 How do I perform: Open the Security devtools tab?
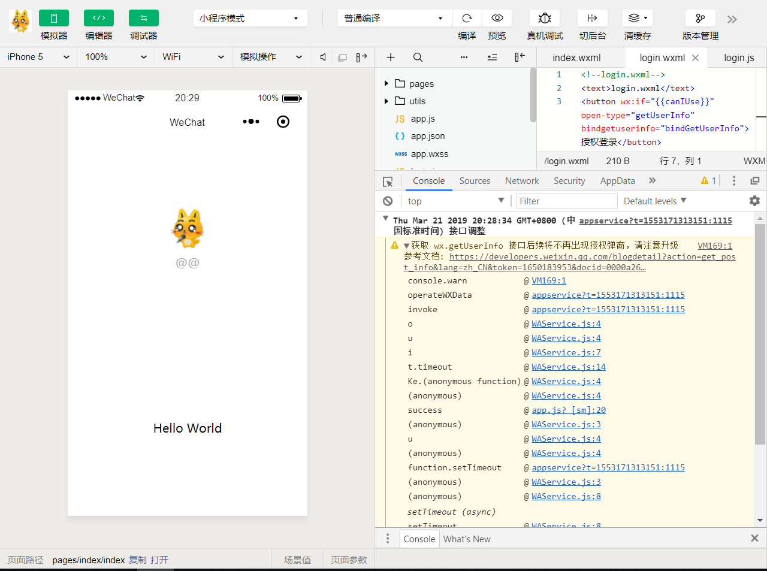(x=569, y=181)
